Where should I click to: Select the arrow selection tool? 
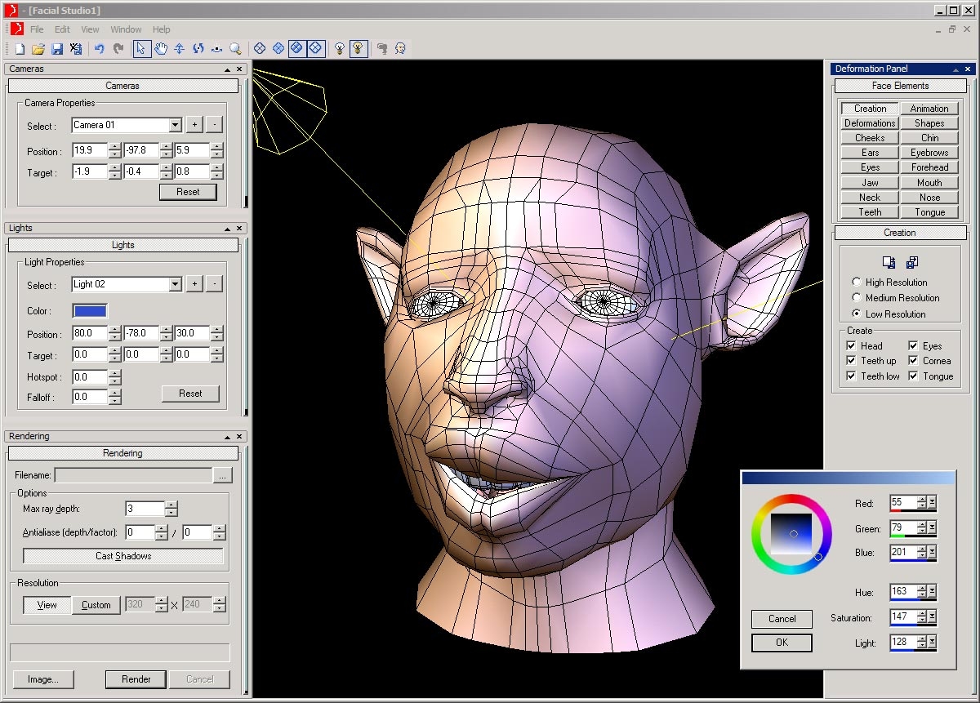click(x=141, y=49)
